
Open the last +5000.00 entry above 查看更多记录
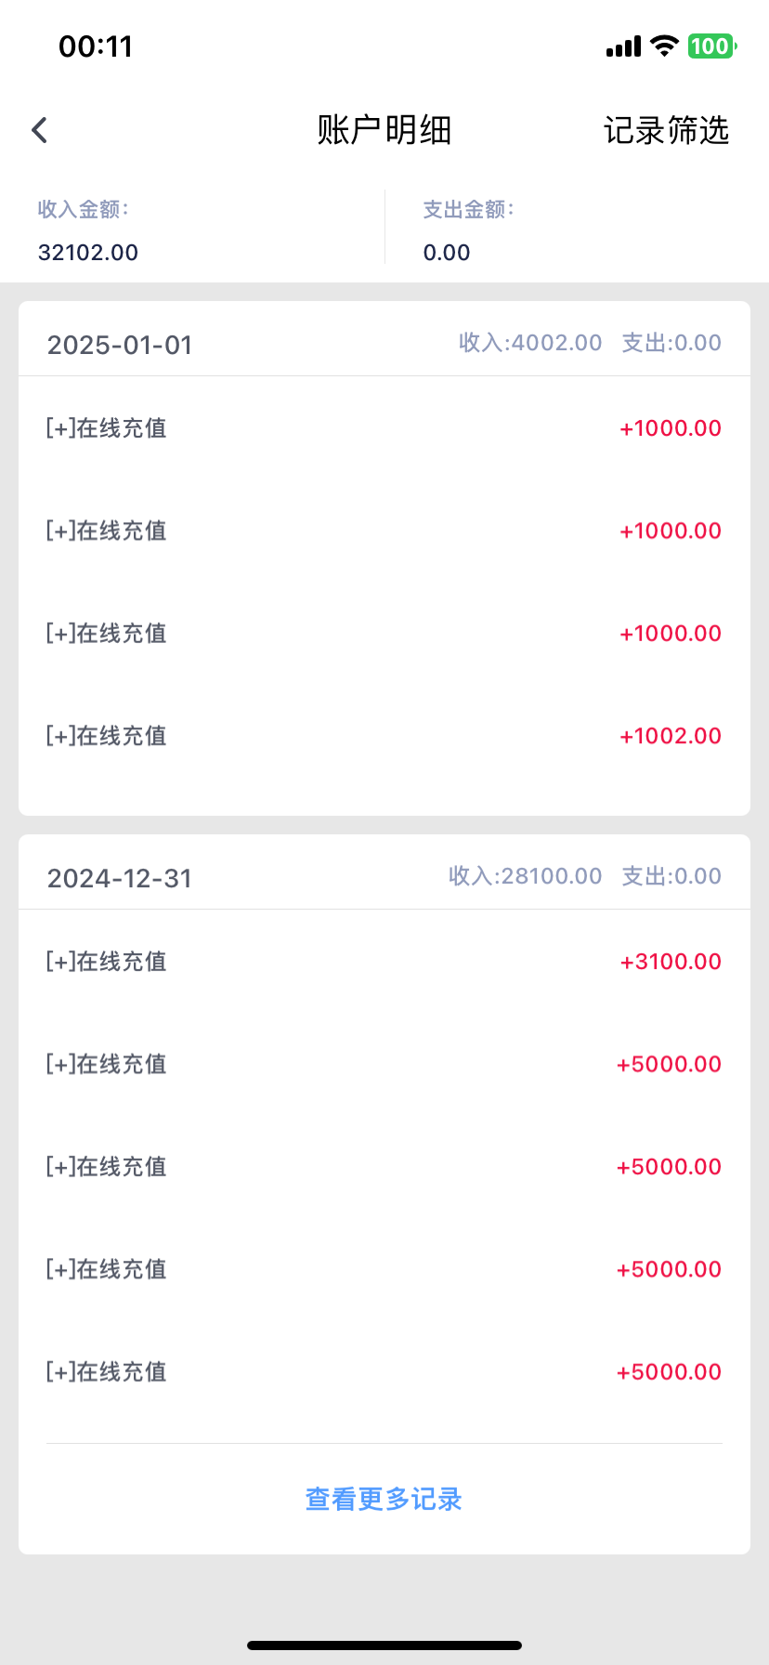384,1371
